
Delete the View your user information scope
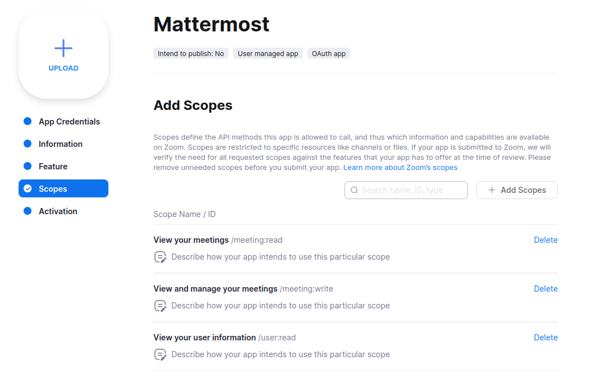(545, 338)
